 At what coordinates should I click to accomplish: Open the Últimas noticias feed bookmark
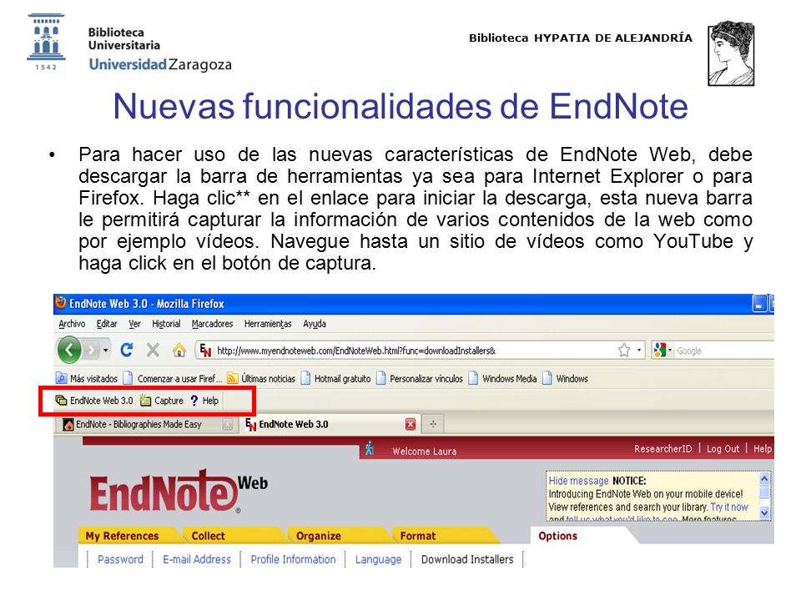pos(261,379)
